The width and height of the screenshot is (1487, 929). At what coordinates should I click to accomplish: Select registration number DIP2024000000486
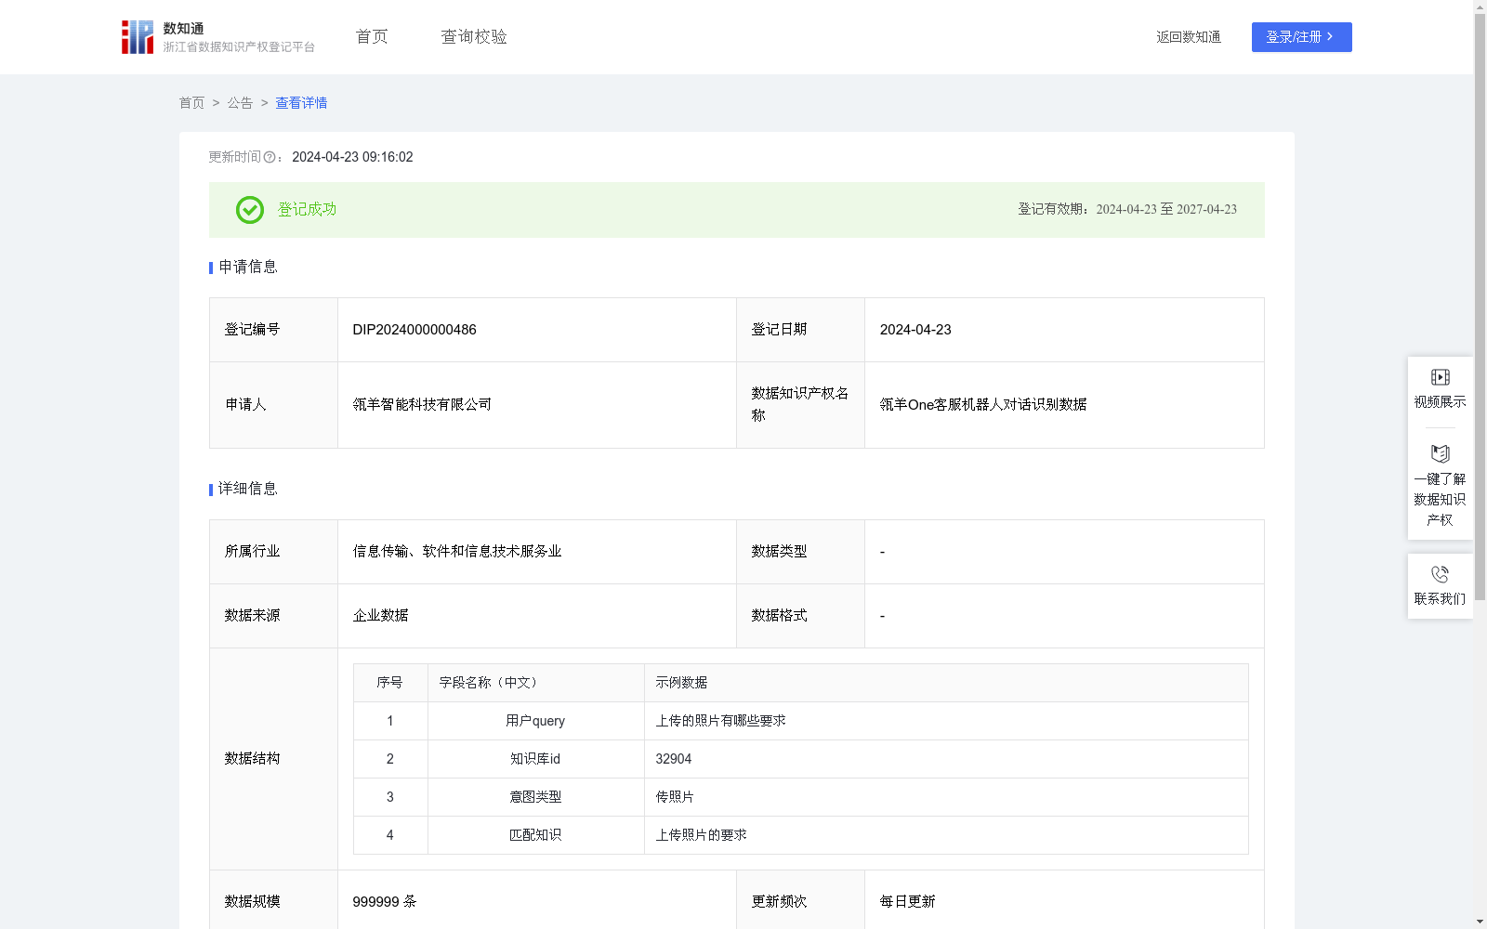415,330
